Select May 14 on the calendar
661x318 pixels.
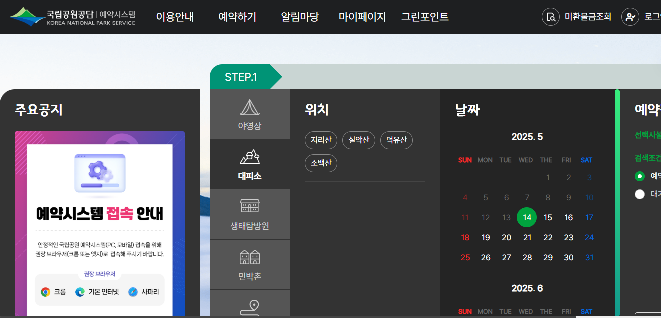[527, 217]
